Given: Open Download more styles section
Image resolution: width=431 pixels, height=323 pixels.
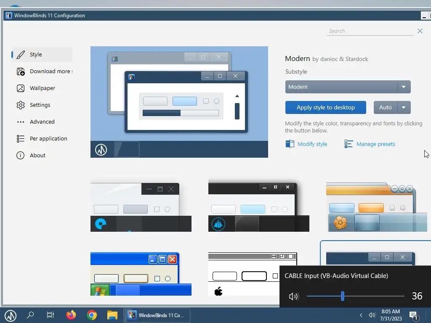Looking at the screenshot, I should (42, 71).
